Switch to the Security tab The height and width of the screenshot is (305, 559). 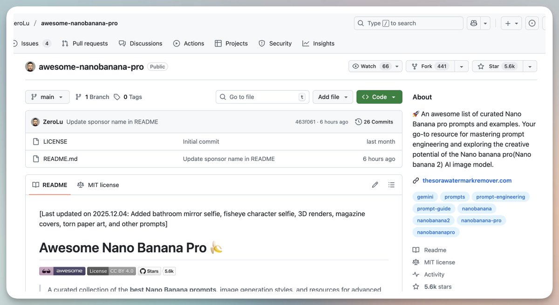tap(275, 43)
